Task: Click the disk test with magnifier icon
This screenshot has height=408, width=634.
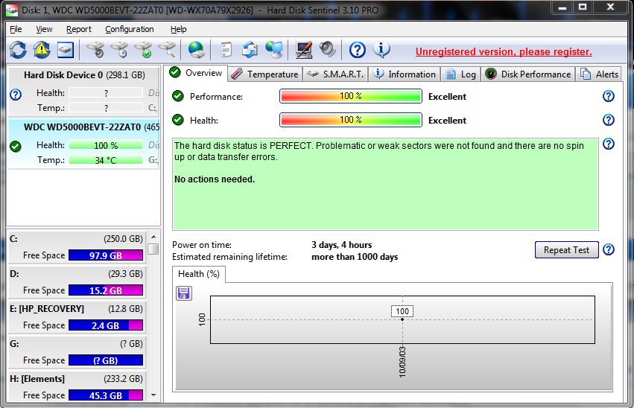Action: tap(167, 50)
